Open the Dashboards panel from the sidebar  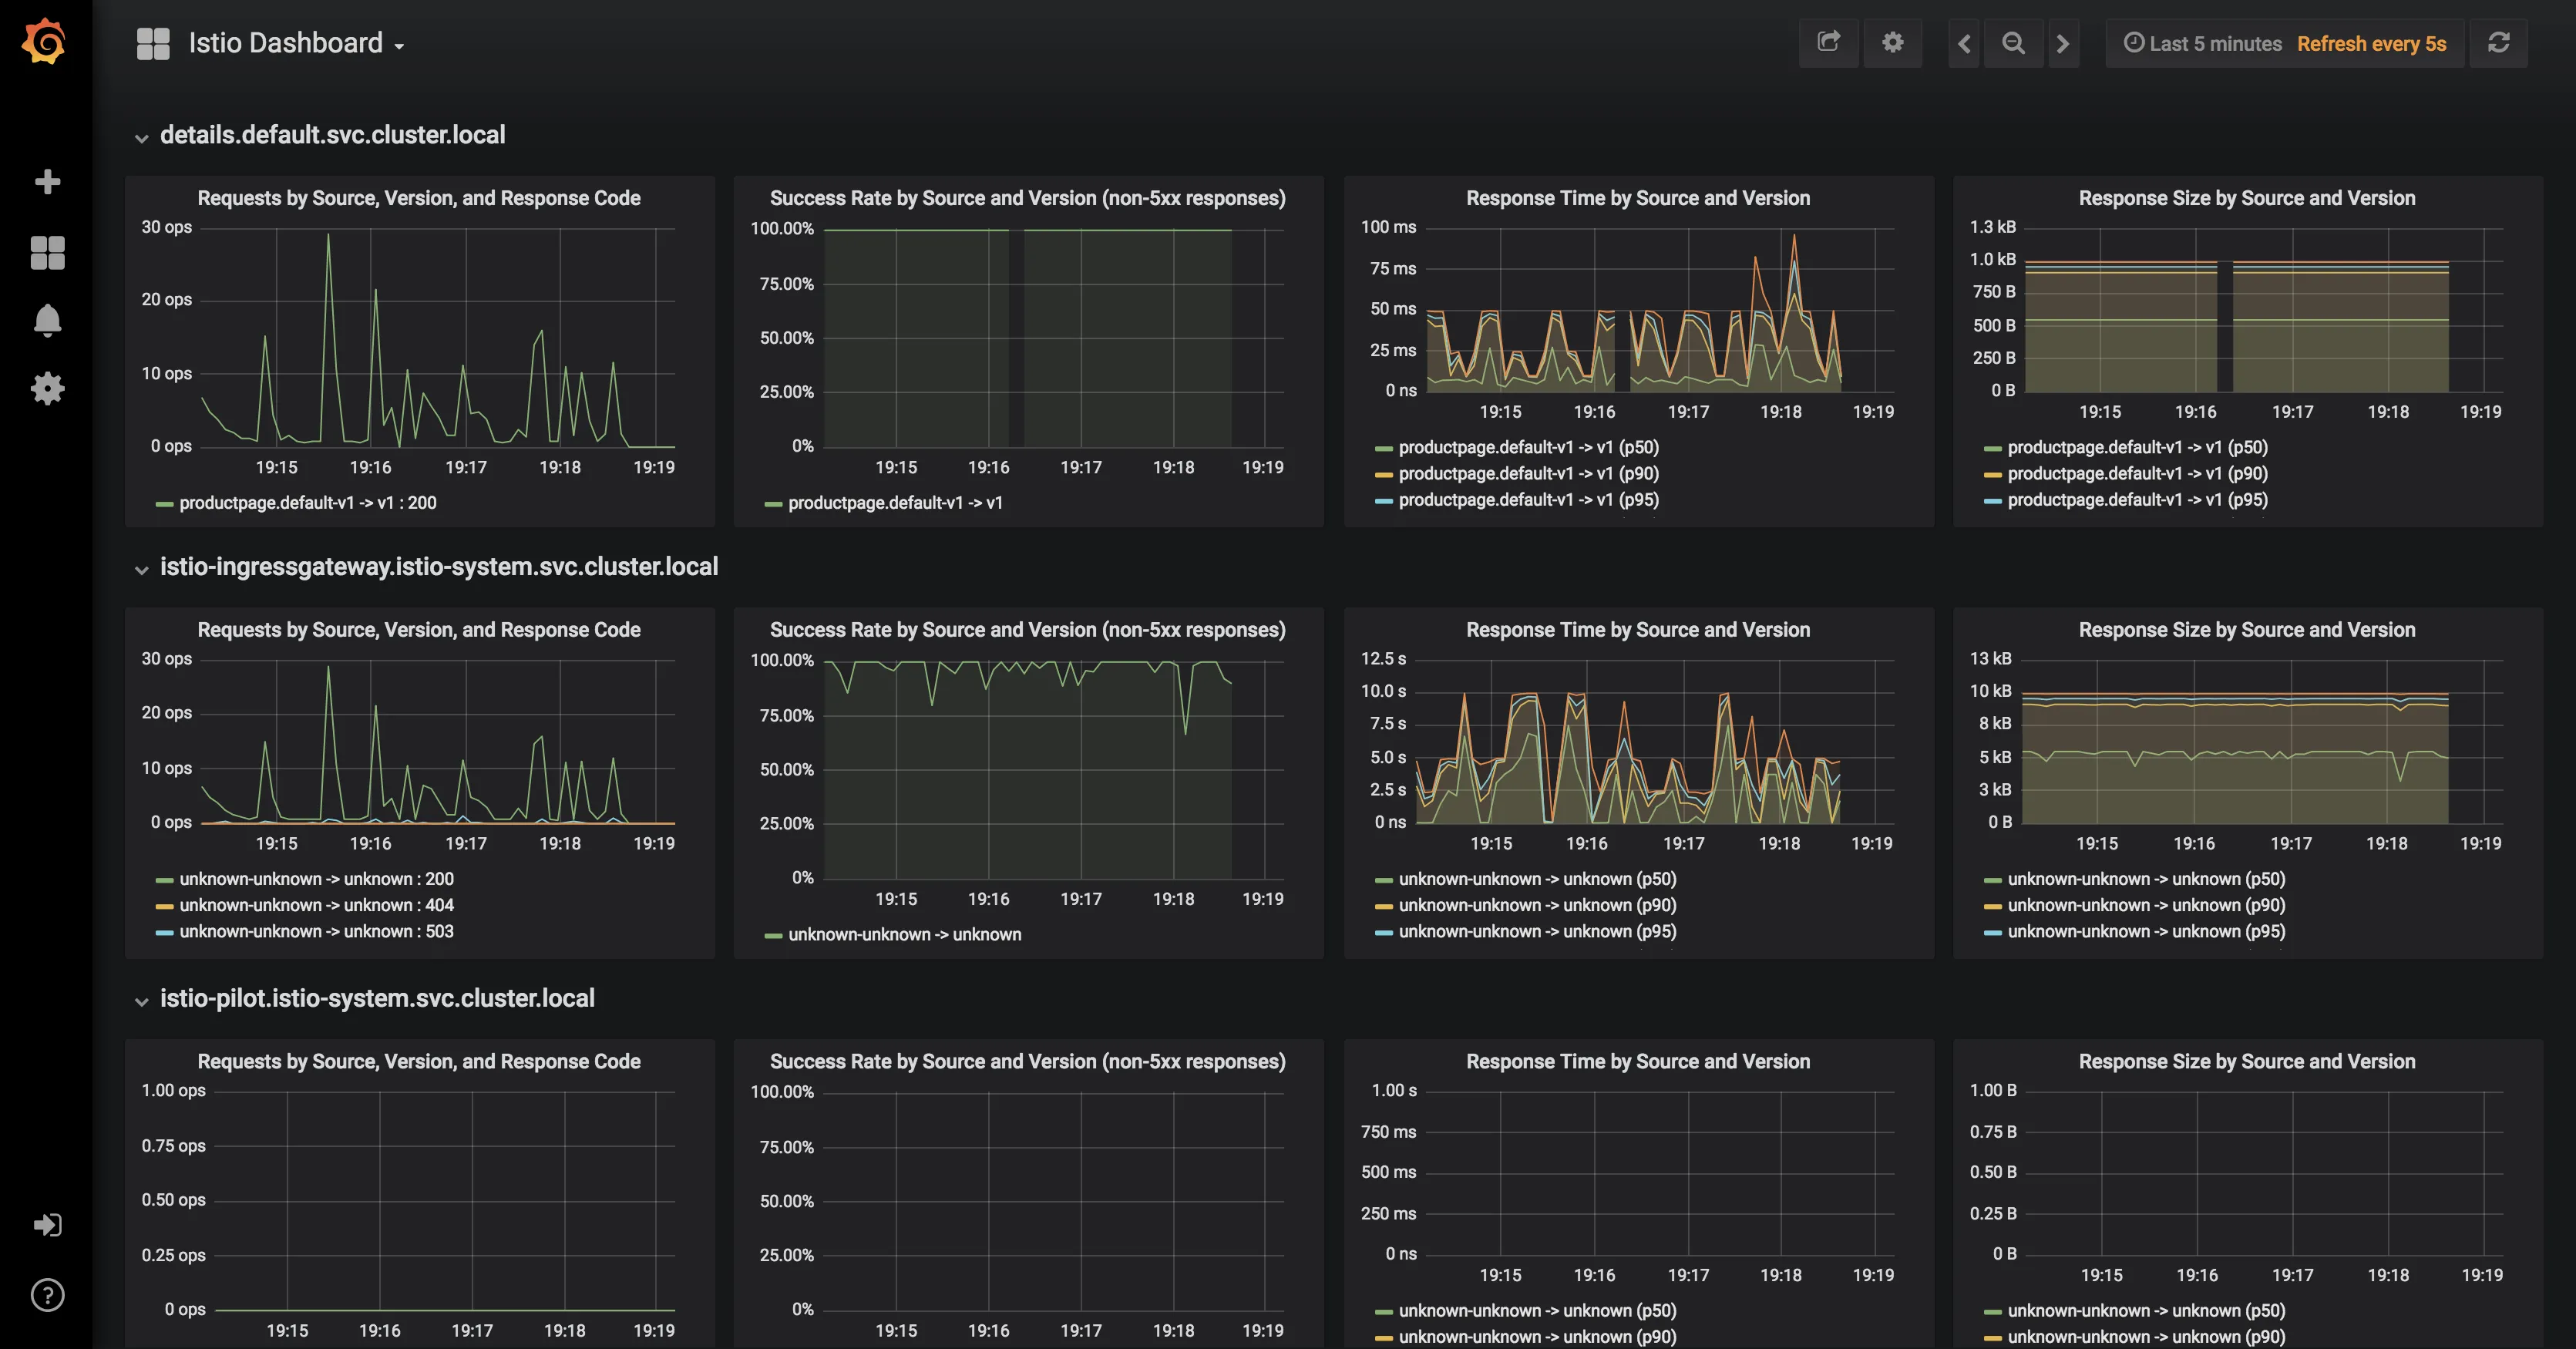tap(47, 253)
